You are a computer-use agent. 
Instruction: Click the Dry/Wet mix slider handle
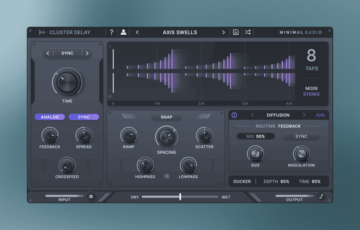180,197
